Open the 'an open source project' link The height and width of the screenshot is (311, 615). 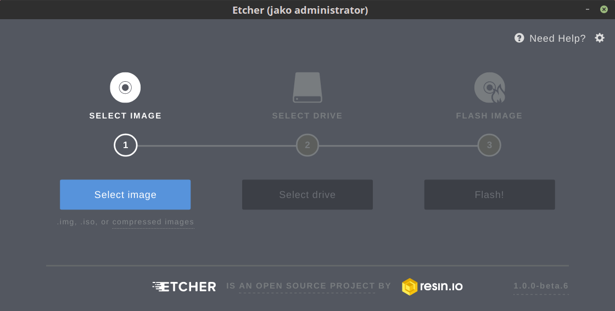(x=307, y=286)
